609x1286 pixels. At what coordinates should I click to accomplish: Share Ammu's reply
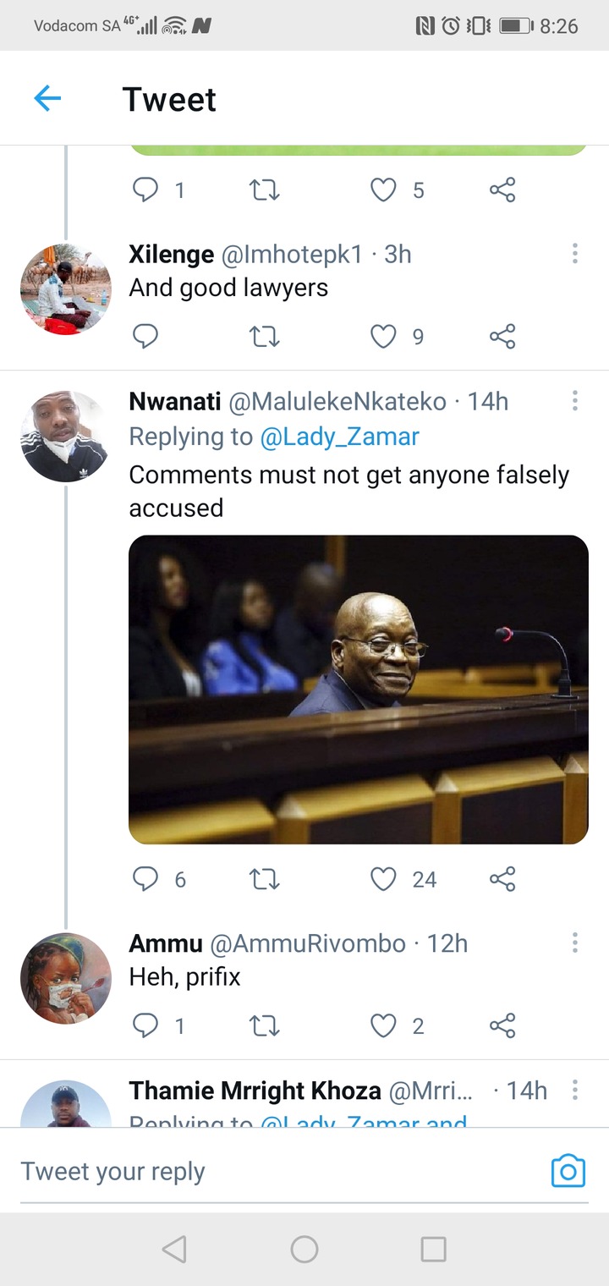[x=502, y=1026]
